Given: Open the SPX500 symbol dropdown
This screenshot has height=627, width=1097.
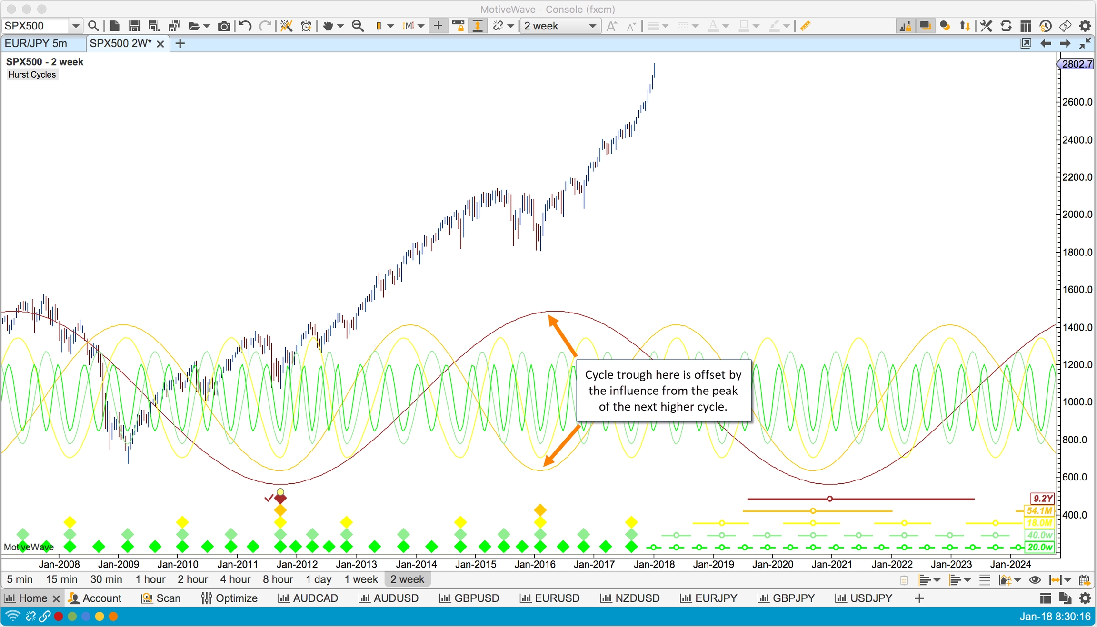Looking at the screenshot, I should tap(75, 26).
